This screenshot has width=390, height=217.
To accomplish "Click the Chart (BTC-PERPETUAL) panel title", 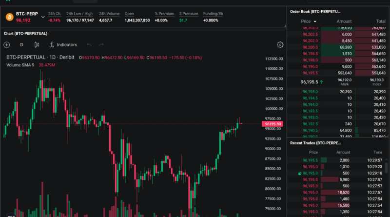I will (x=25, y=34).
